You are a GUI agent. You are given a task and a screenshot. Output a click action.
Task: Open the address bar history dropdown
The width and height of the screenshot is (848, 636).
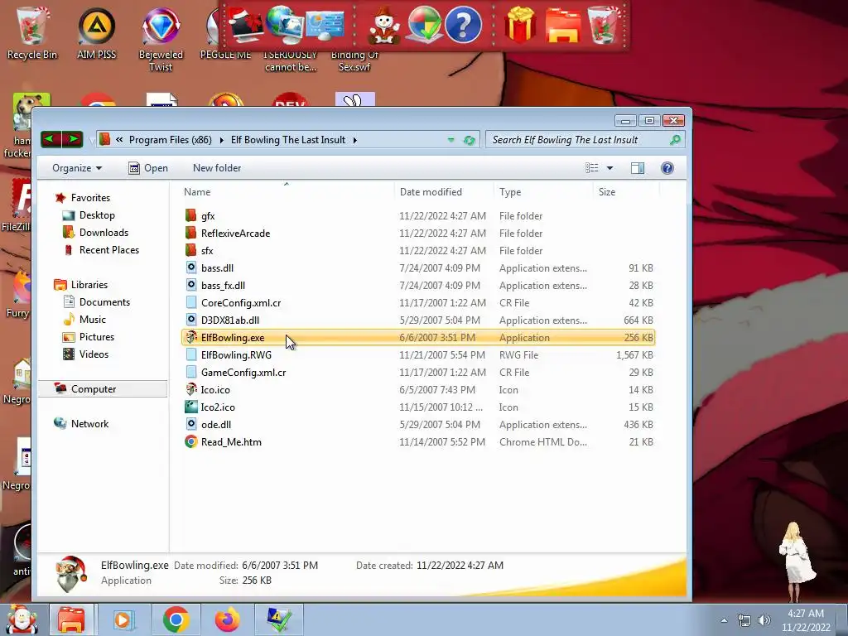tap(450, 140)
